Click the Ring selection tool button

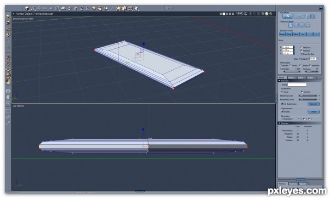point(289,34)
